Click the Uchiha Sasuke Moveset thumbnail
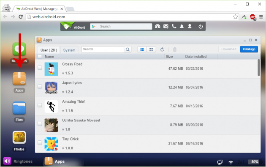Image resolution: width=266 pixels, height=167 pixels. click(51, 125)
